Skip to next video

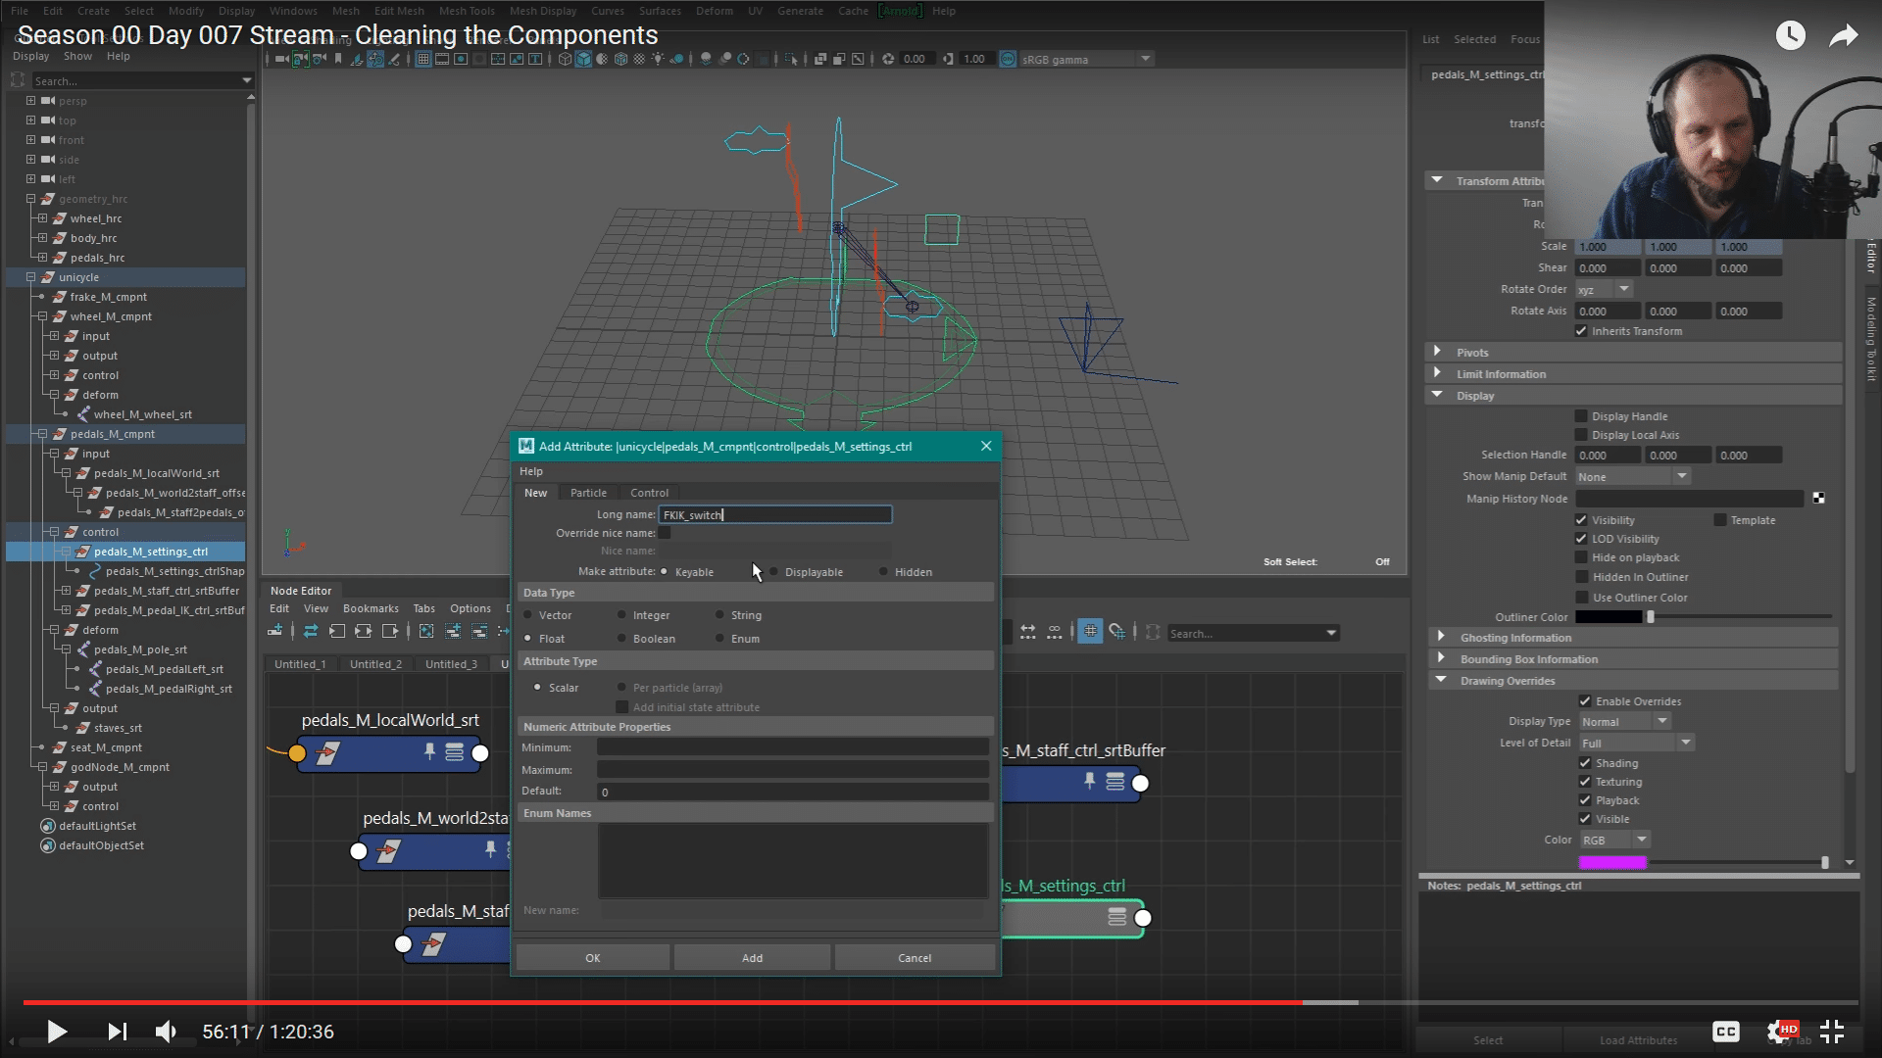[x=117, y=1032]
